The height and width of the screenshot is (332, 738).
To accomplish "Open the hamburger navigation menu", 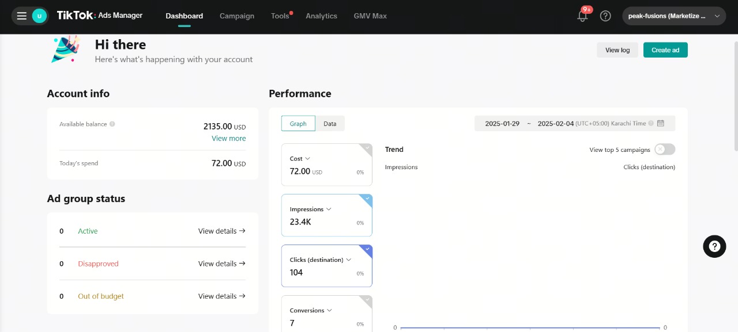I will click(x=22, y=16).
